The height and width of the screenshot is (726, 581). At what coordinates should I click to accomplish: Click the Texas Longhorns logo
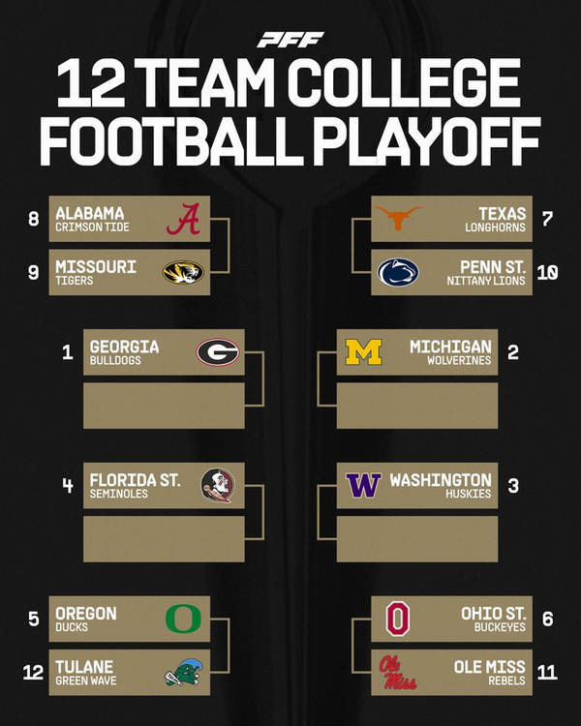point(398,219)
